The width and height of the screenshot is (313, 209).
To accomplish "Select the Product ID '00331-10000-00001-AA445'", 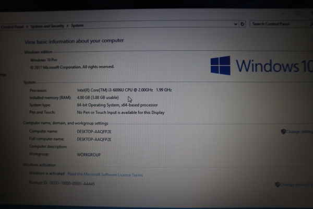I will pos(72,183).
